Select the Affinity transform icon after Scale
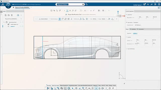 coord(68,19)
